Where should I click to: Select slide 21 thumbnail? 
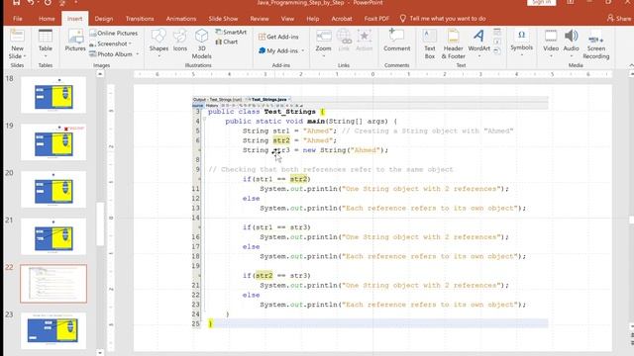point(53,236)
